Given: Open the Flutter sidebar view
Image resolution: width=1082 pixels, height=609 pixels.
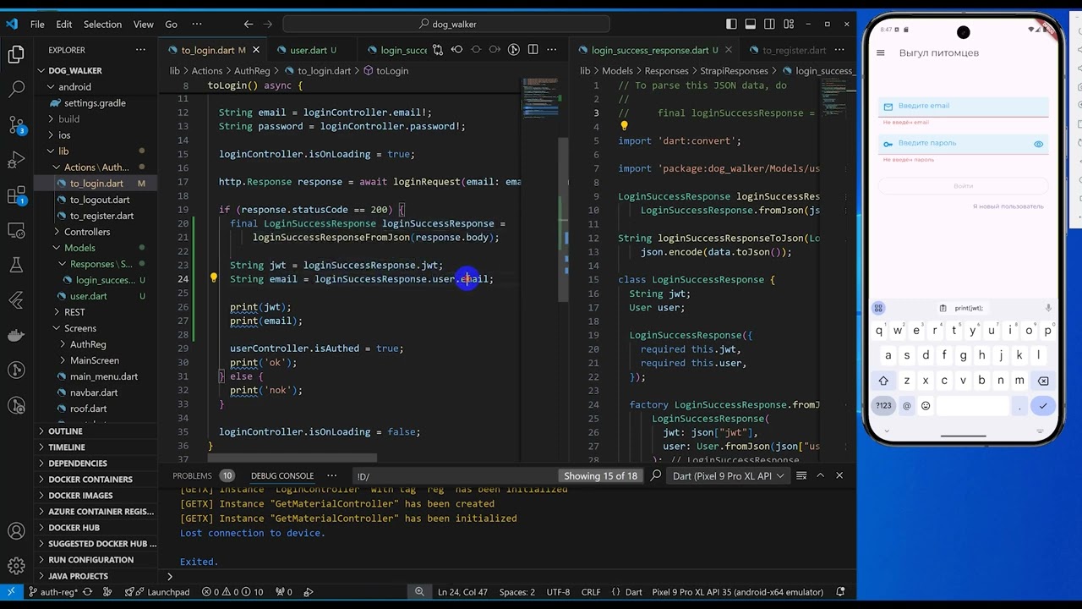Looking at the screenshot, I should click(16, 299).
